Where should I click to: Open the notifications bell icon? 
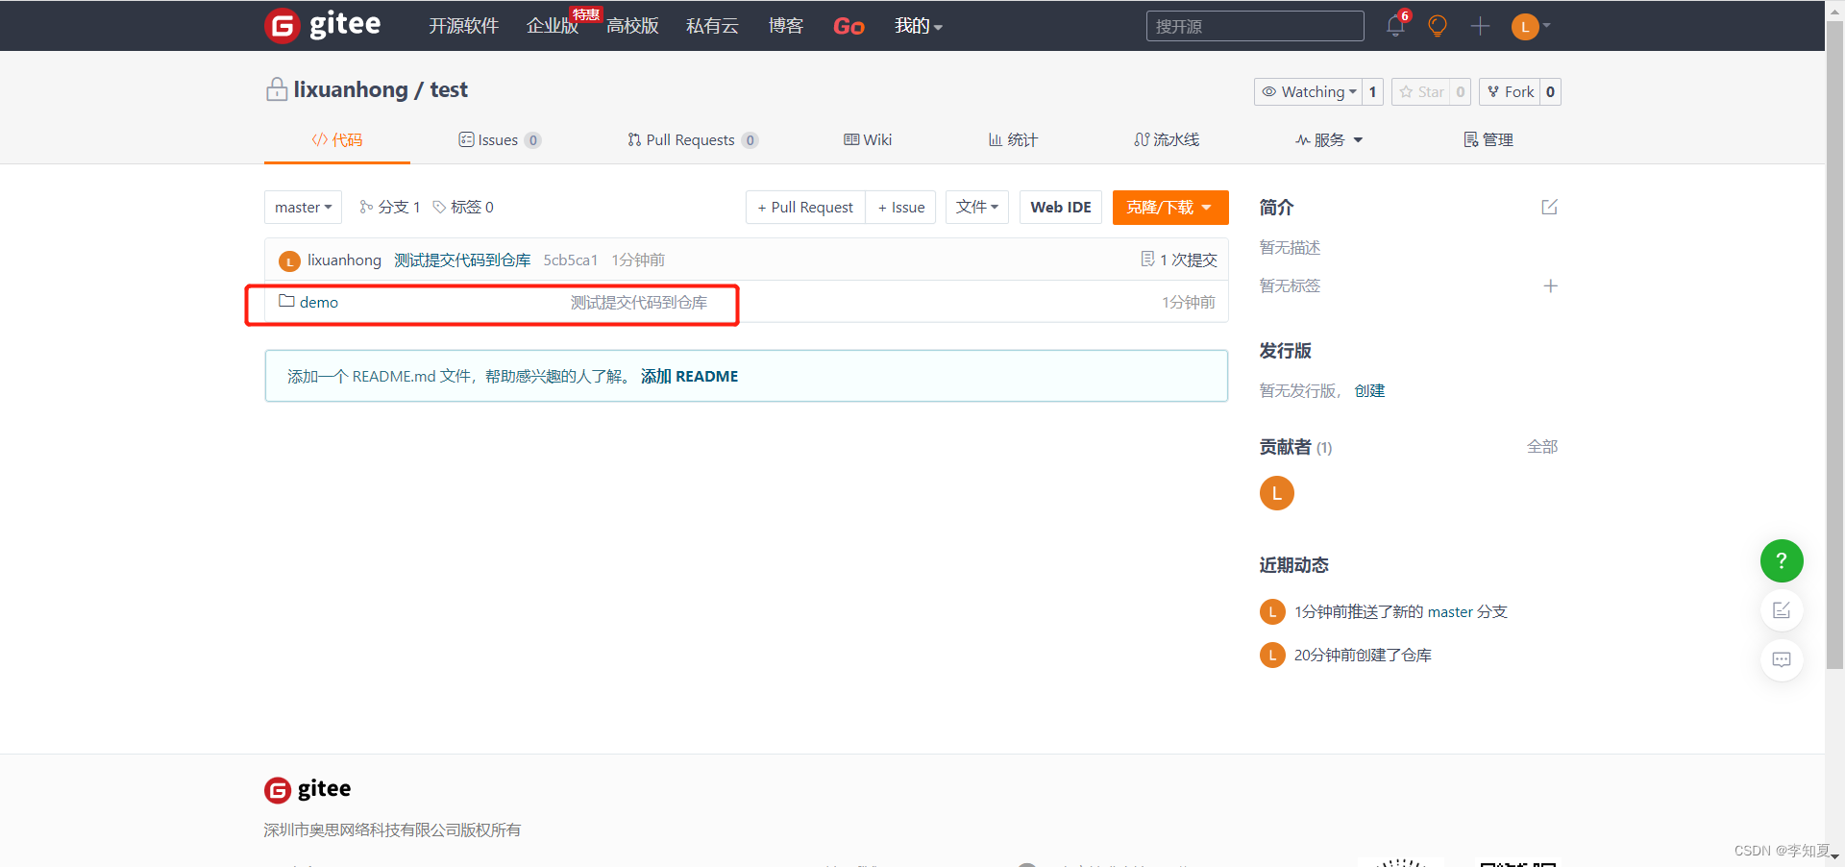(x=1395, y=26)
